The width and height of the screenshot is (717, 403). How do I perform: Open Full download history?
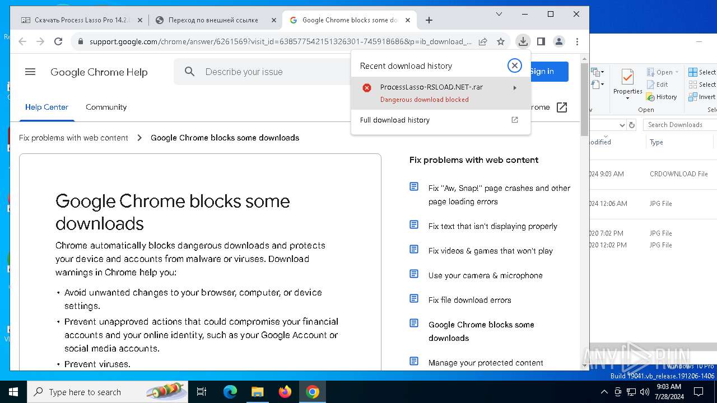[x=395, y=120]
